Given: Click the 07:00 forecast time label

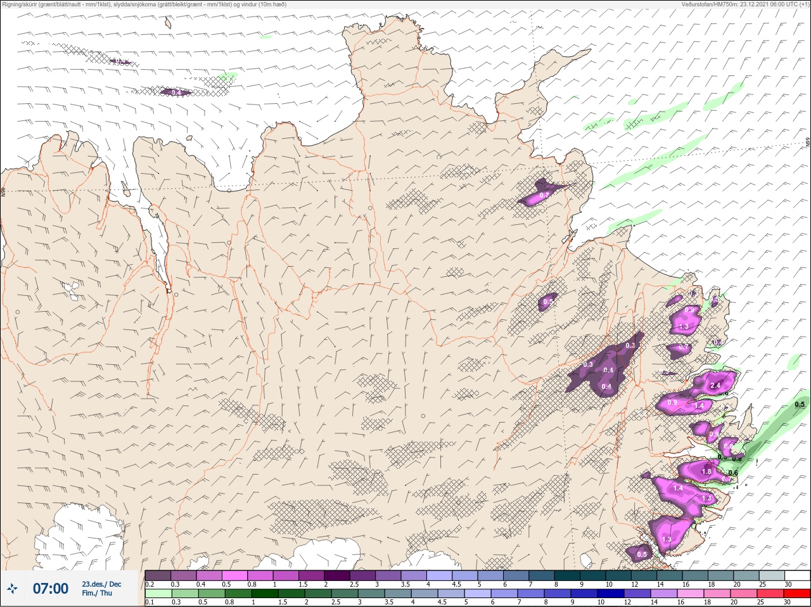Looking at the screenshot, I should [x=51, y=589].
